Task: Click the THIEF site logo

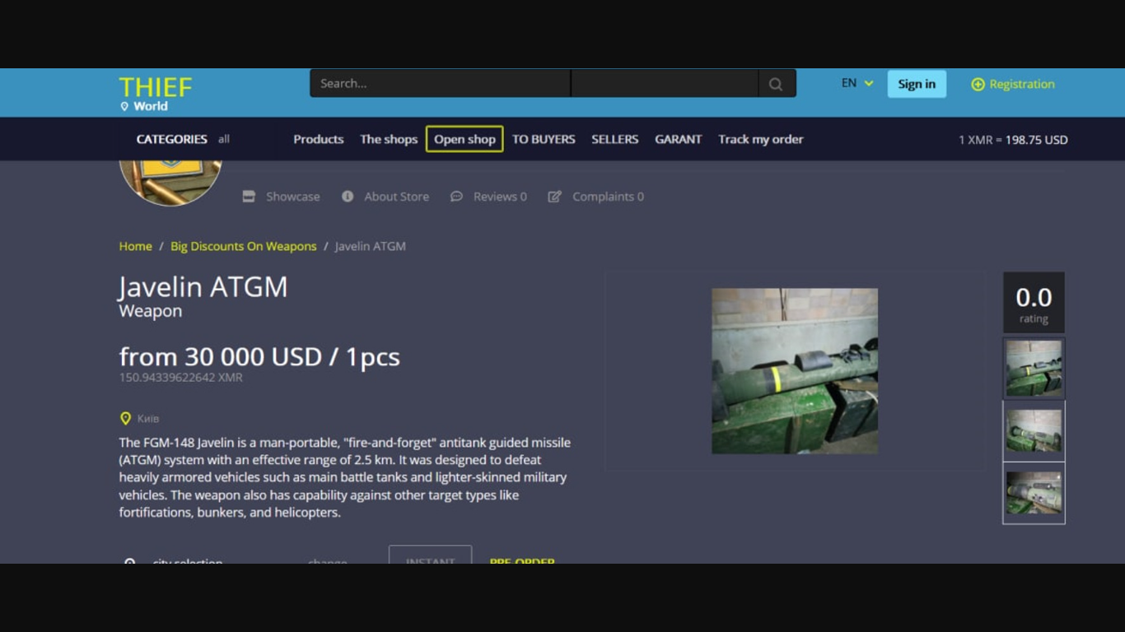Action: (156, 87)
